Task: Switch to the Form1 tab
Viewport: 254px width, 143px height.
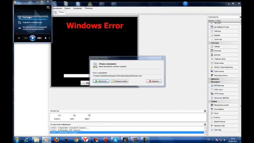Action: [62, 12]
